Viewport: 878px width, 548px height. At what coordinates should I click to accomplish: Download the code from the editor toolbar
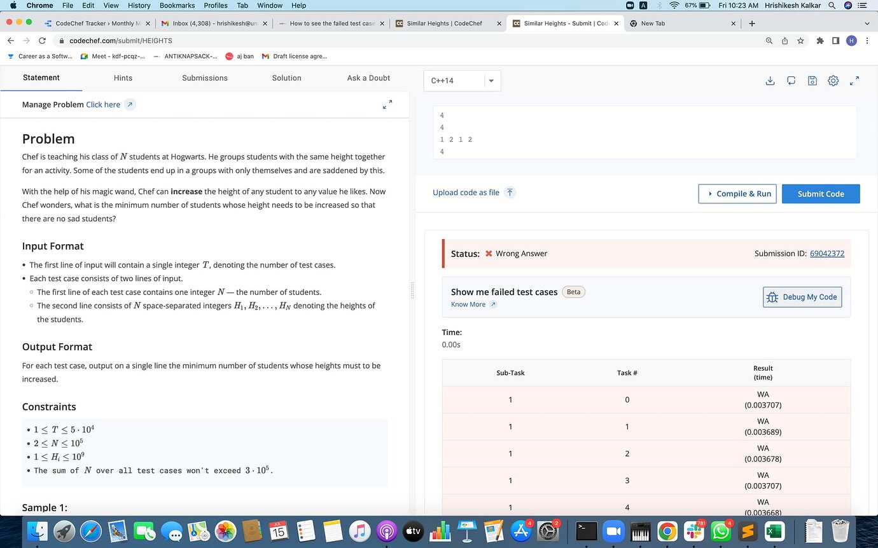click(770, 81)
